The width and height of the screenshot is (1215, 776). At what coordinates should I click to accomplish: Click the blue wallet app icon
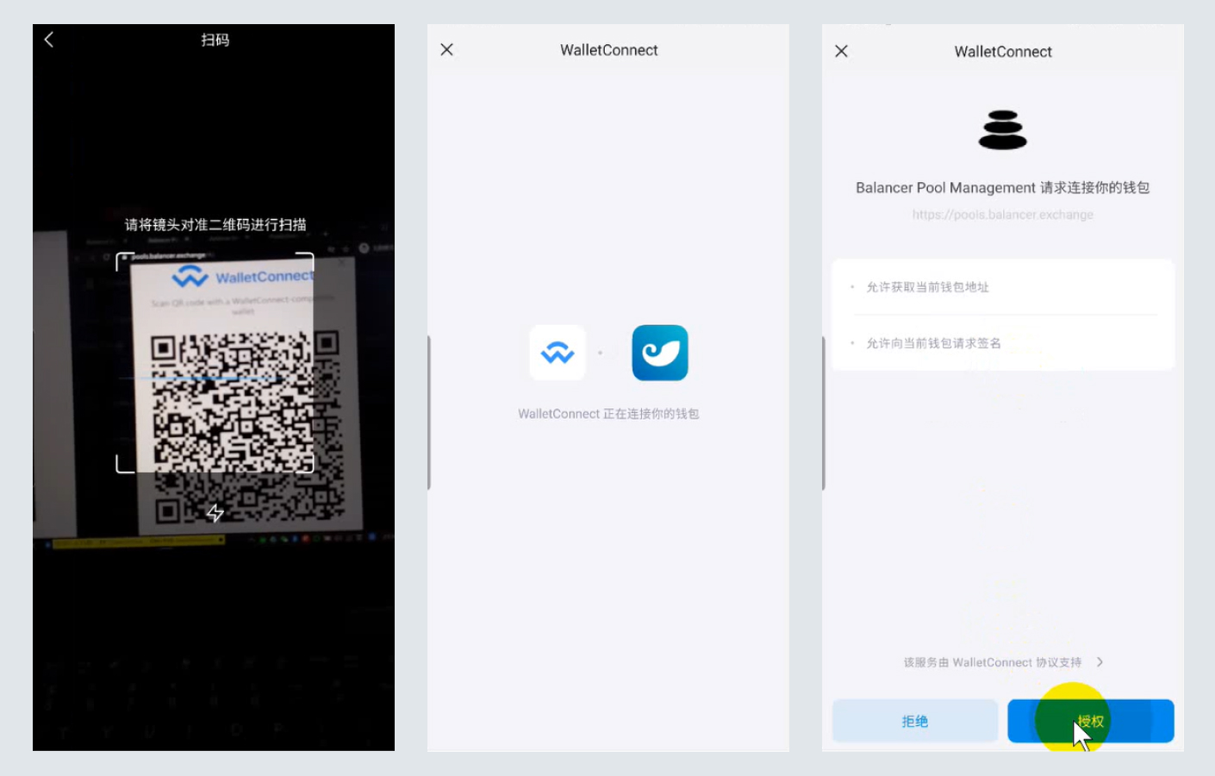[660, 353]
